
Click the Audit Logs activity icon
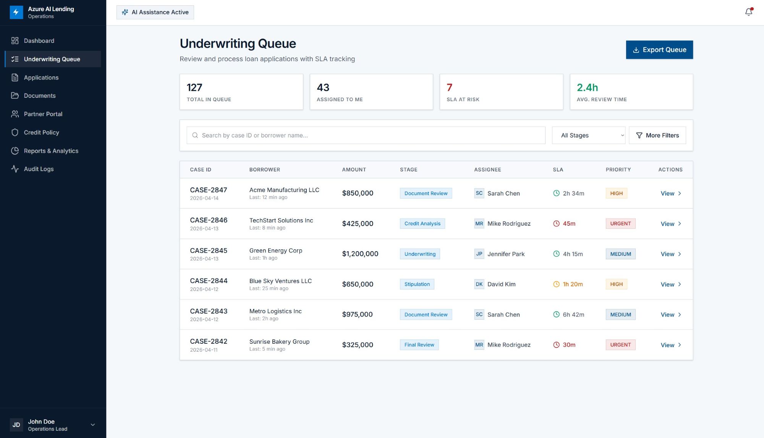click(x=15, y=169)
